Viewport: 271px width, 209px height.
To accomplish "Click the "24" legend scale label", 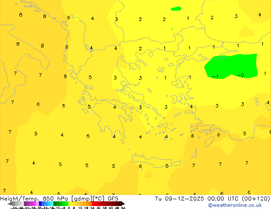I will tap(92, 208).
